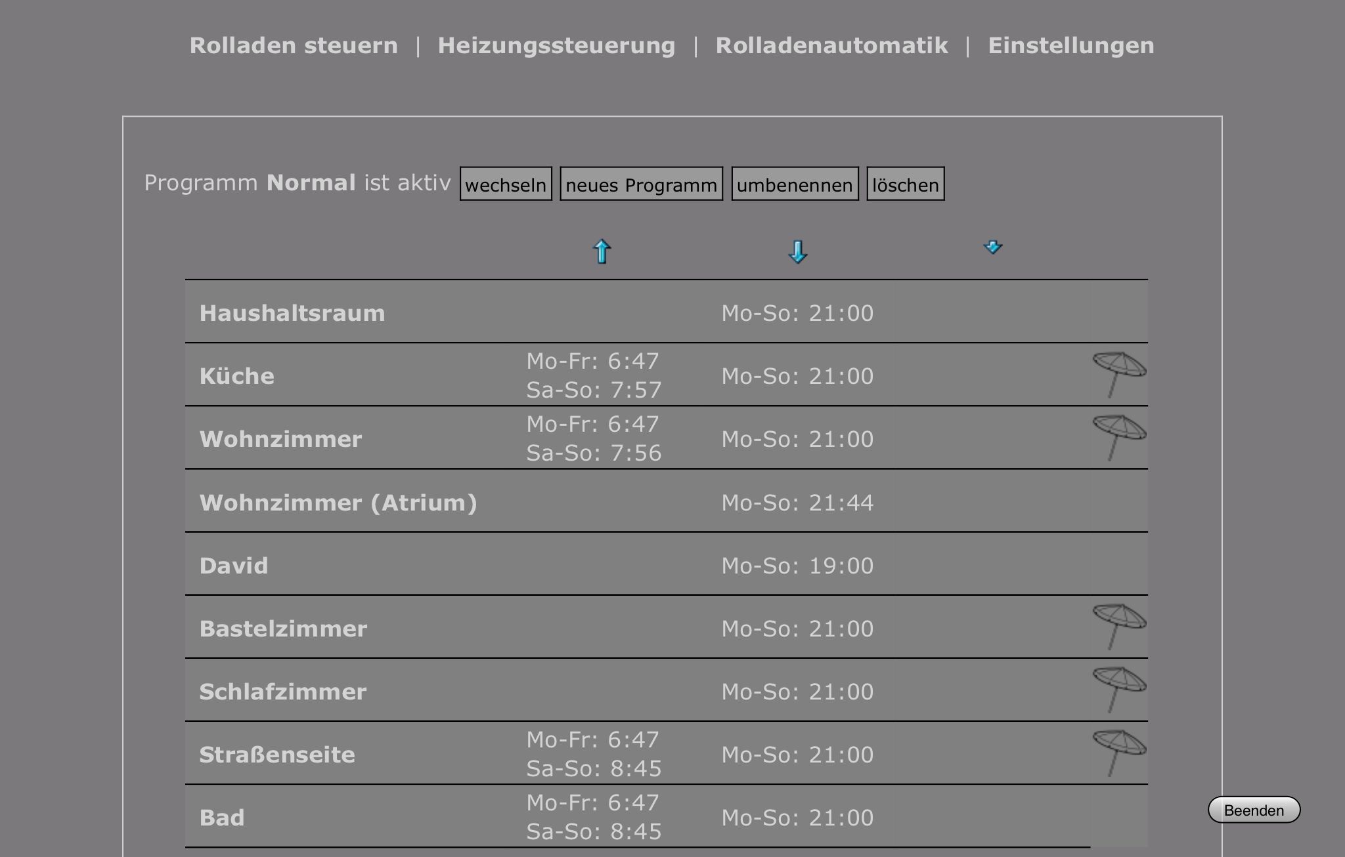Screen dimensions: 1345x857
Task: Click the small blue half-down arrow icon
Action: (992, 247)
